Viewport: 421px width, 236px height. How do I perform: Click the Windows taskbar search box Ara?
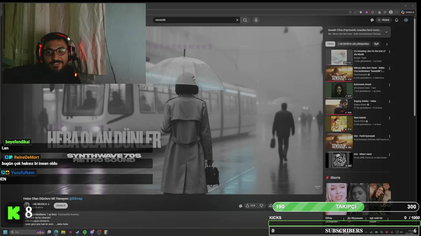27,232
